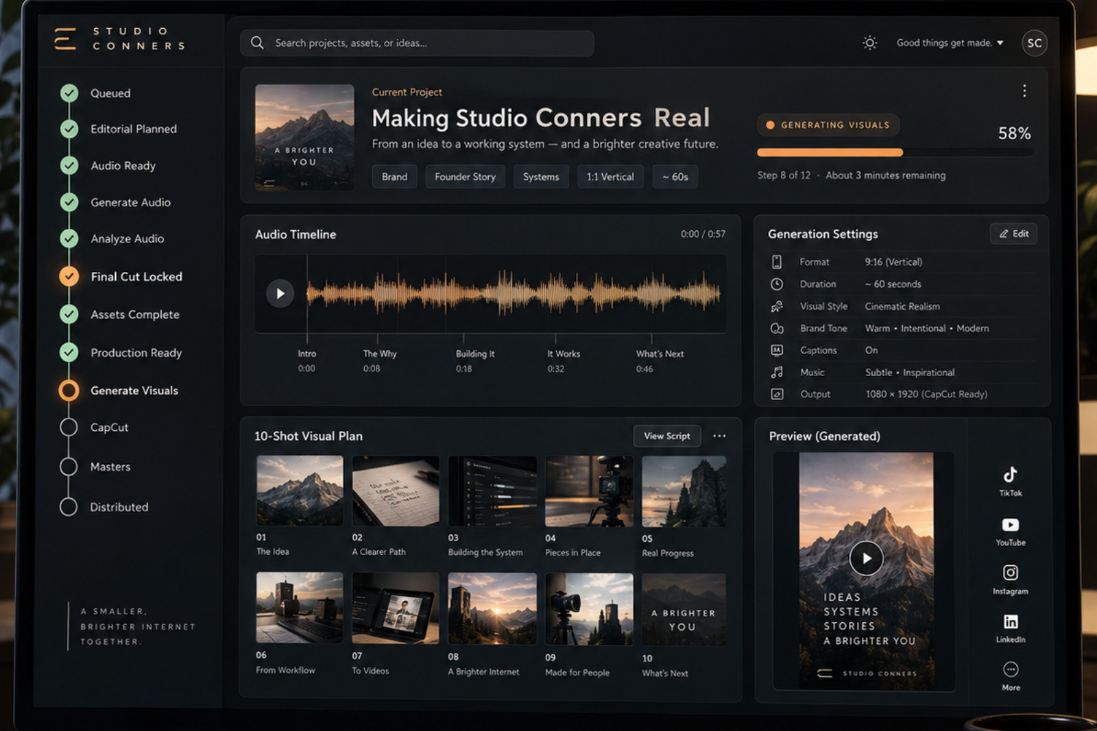
Task: Click the Systems tag
Action: click(x=541, y=177)
